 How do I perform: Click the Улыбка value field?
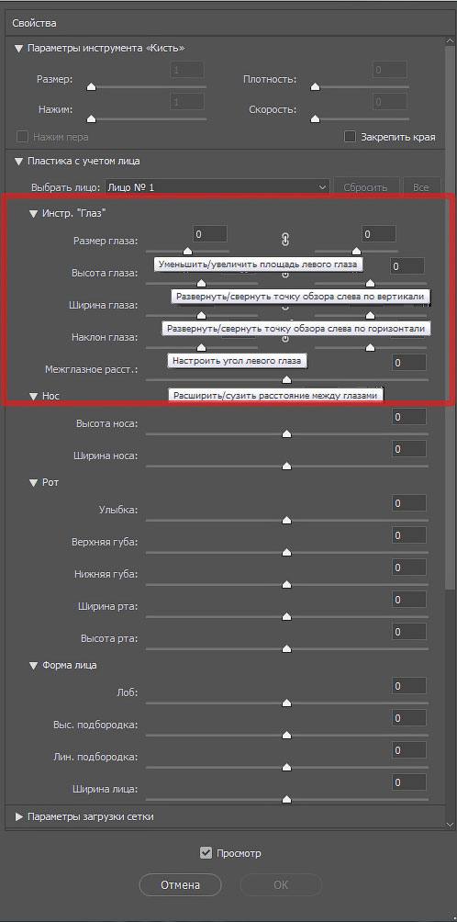tap(409, 503)
